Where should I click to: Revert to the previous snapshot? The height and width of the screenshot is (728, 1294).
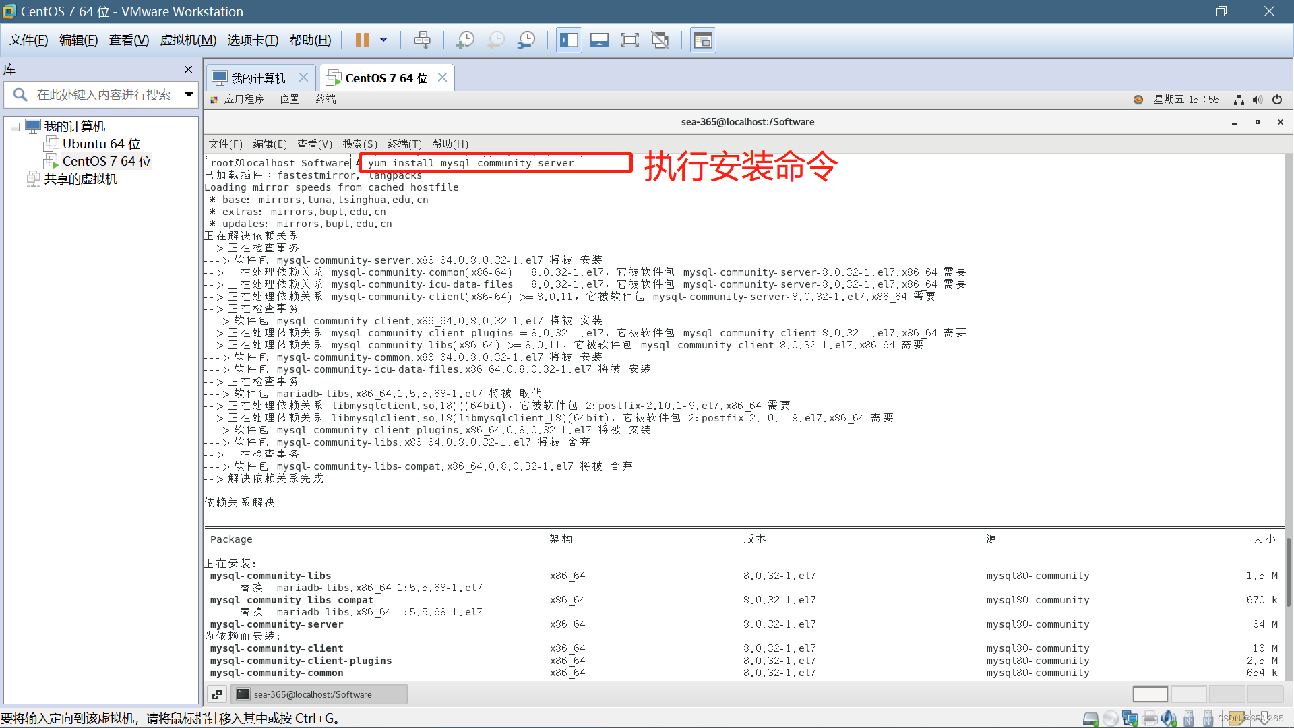coord(496,40)
